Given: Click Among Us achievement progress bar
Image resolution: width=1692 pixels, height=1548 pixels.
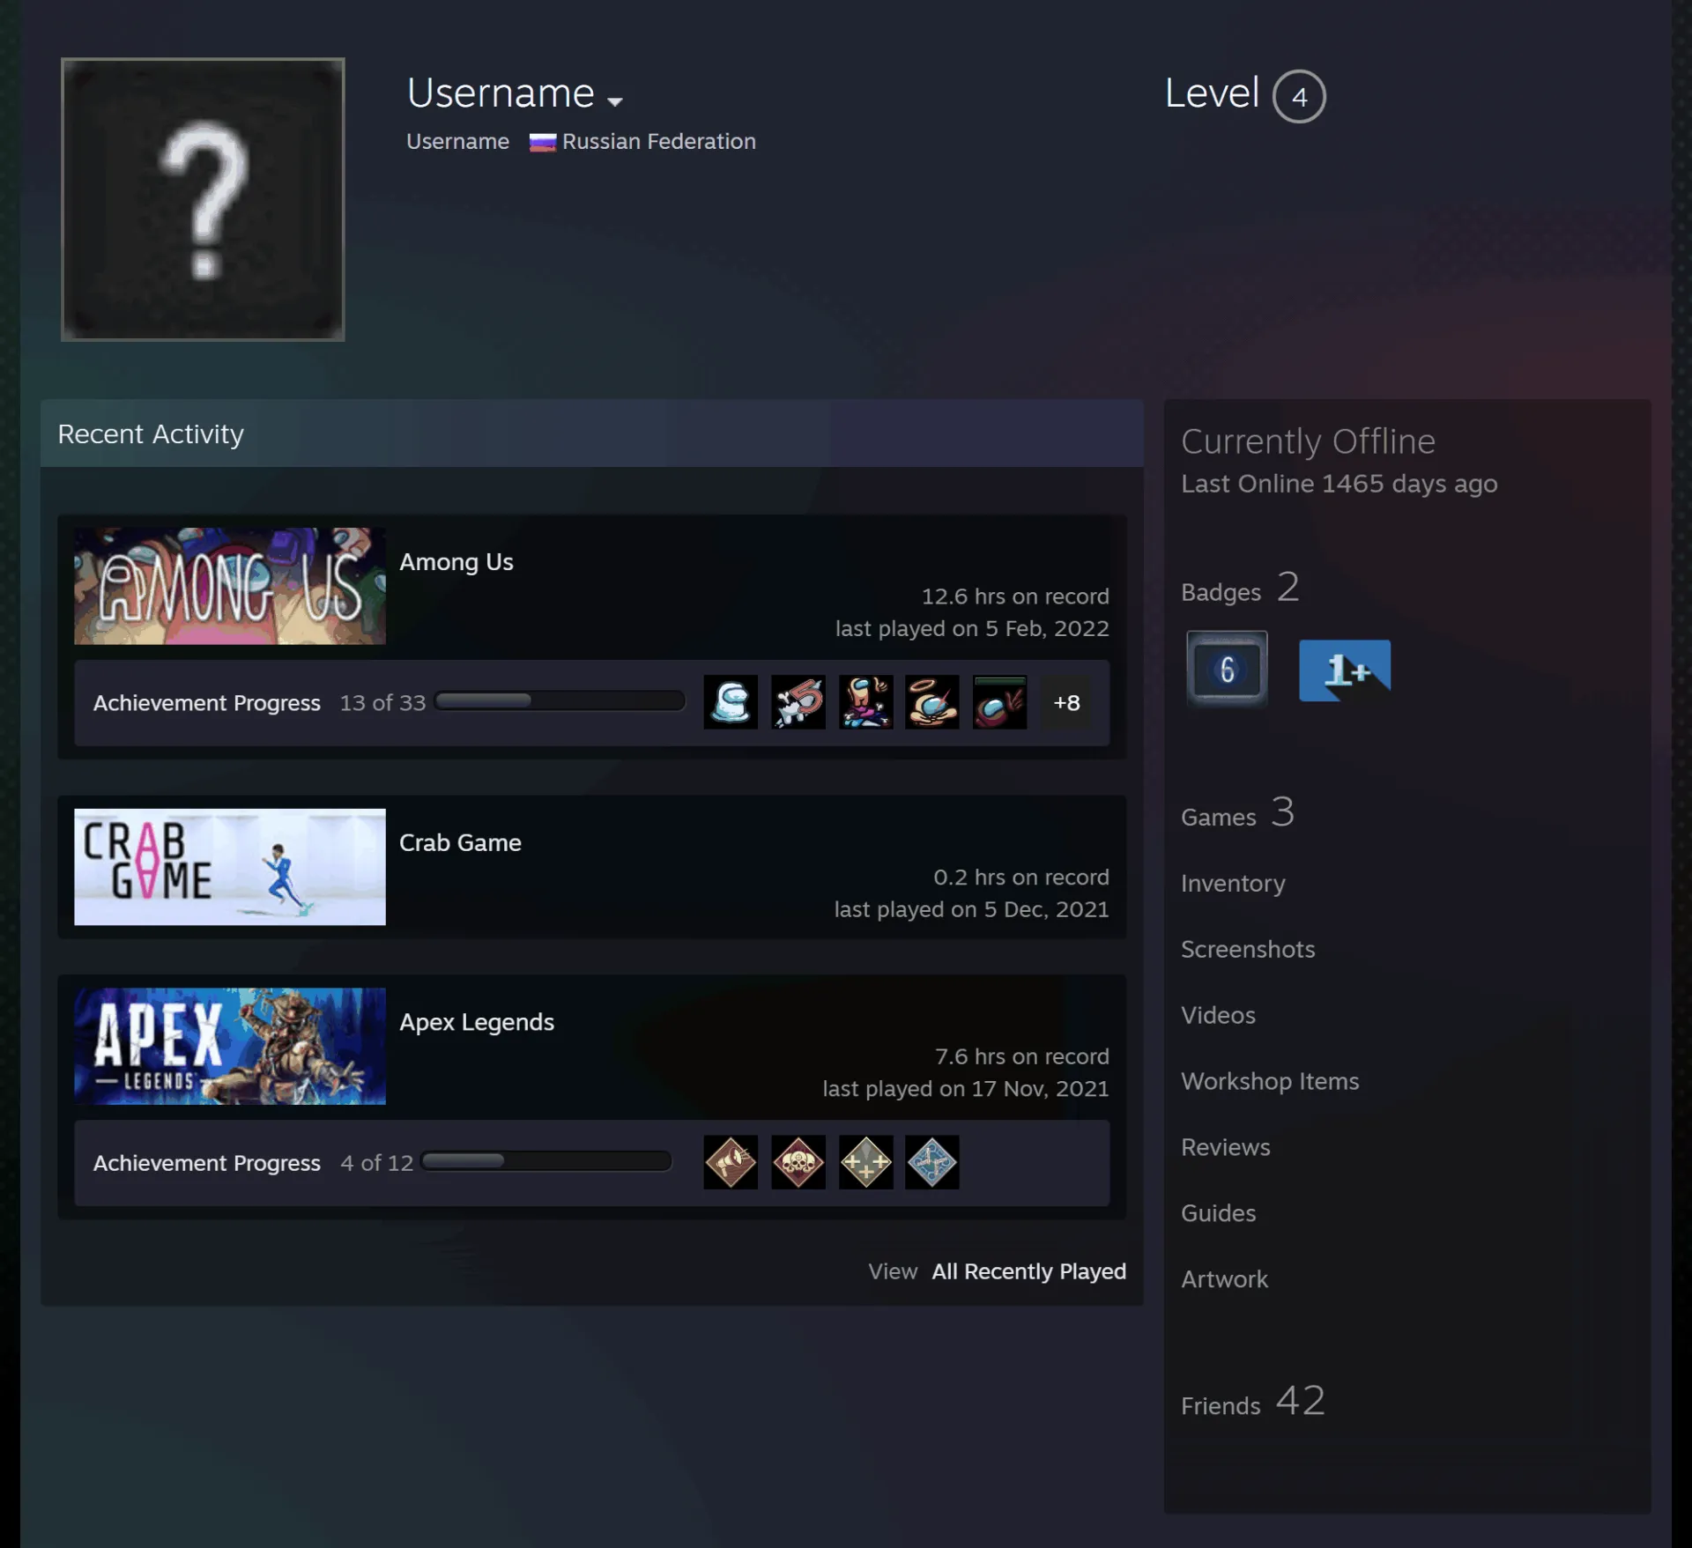Looking at the screenshot, I should click(560, 700).
